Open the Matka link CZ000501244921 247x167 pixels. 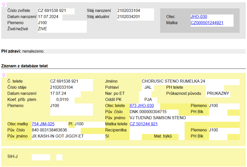coord(207,23)
